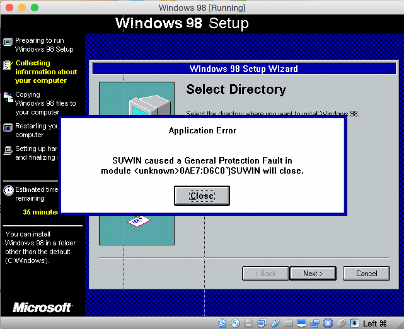Screen dimensions: 404x329
Task: Click the Restarting your computer step icon
Action: coord(8,127)
